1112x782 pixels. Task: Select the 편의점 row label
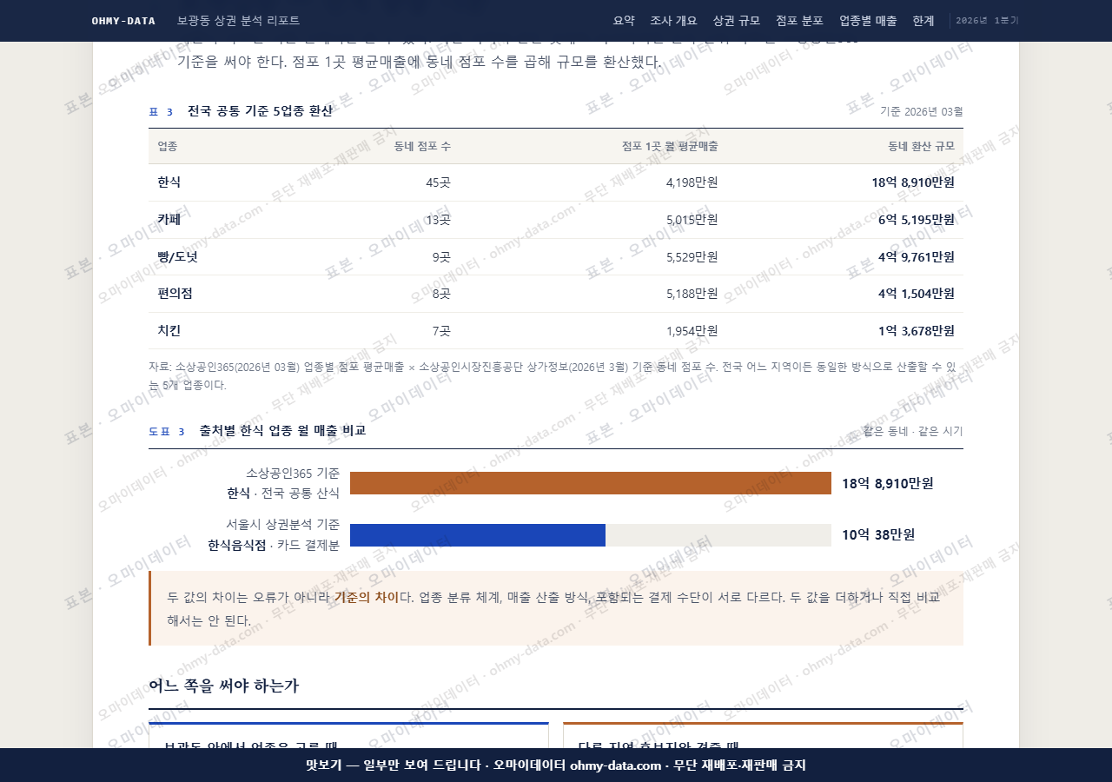[x=175, y=294]
